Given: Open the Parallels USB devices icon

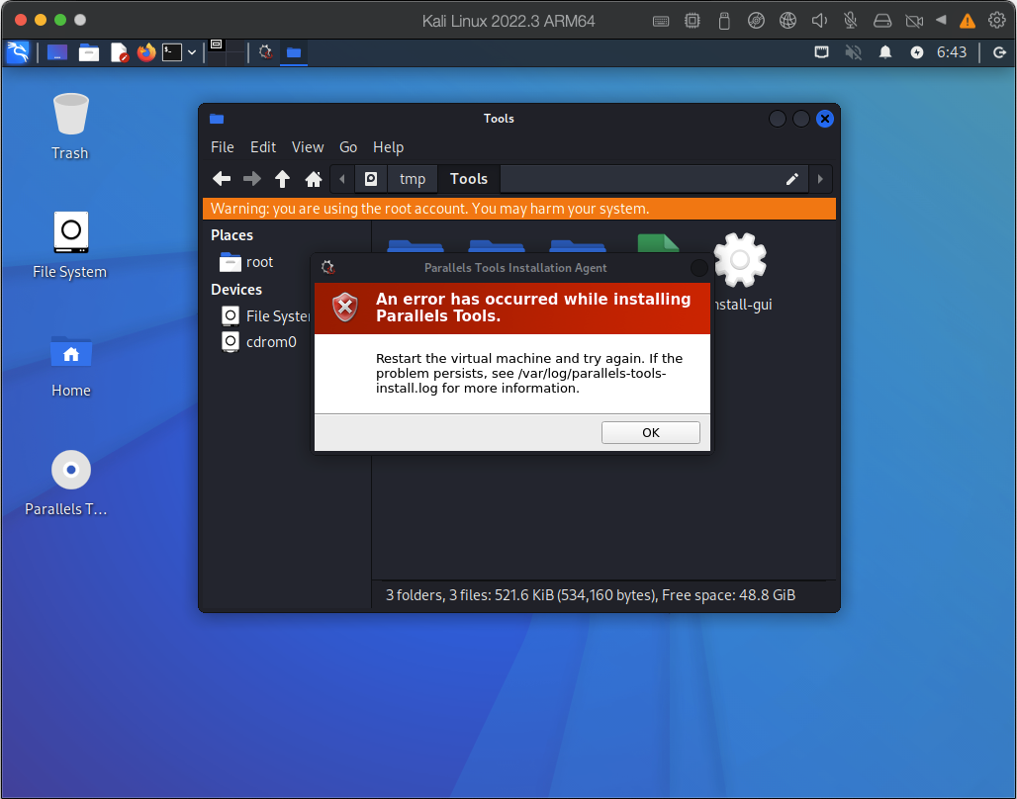Looking at the screenshot, I should click(724, 21).
